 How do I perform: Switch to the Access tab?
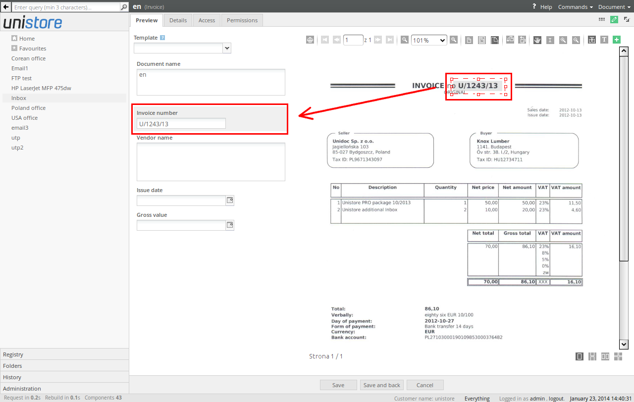(207, 20)
